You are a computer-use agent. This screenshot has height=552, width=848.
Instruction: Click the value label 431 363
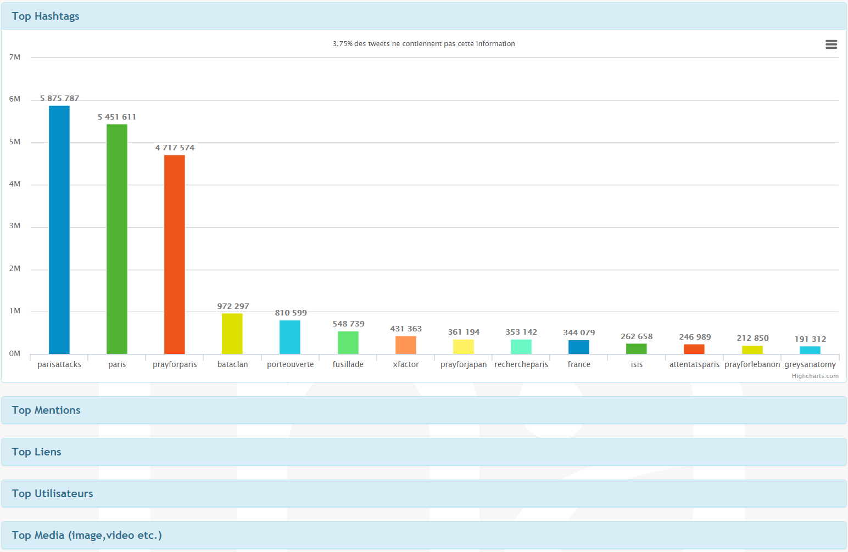(406, 329)
